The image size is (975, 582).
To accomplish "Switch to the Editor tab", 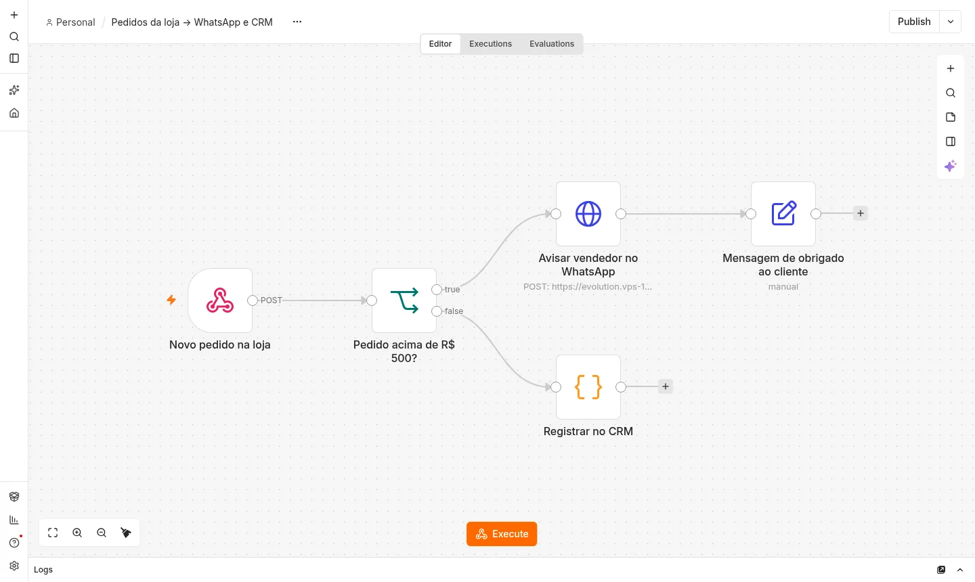I will point(440,44).
